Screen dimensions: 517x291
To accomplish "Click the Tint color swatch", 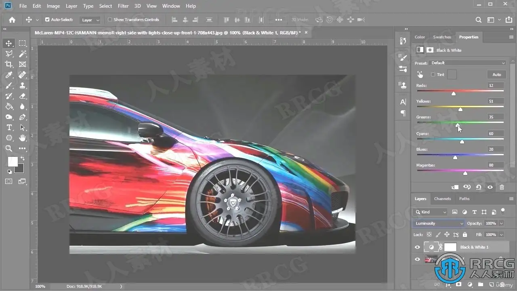I will [452, 74].
